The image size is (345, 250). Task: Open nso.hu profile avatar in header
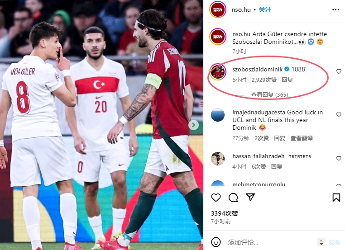coord(218,9)
